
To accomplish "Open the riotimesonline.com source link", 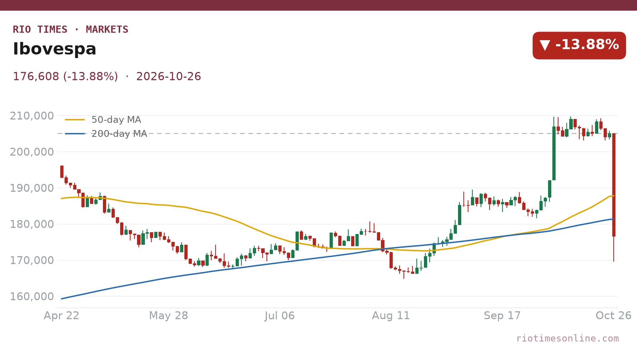I will pos(567,338).
